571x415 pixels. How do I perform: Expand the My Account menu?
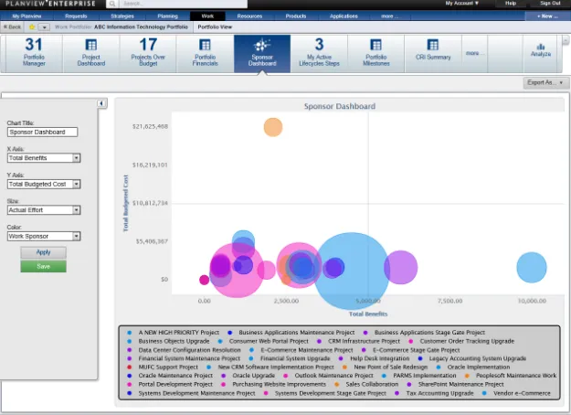click(x=461, y=4)
